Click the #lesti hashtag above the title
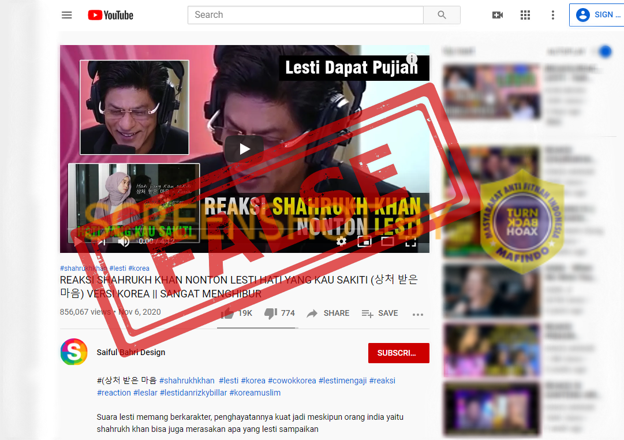 pyautogui.click(x=118, y=269)
